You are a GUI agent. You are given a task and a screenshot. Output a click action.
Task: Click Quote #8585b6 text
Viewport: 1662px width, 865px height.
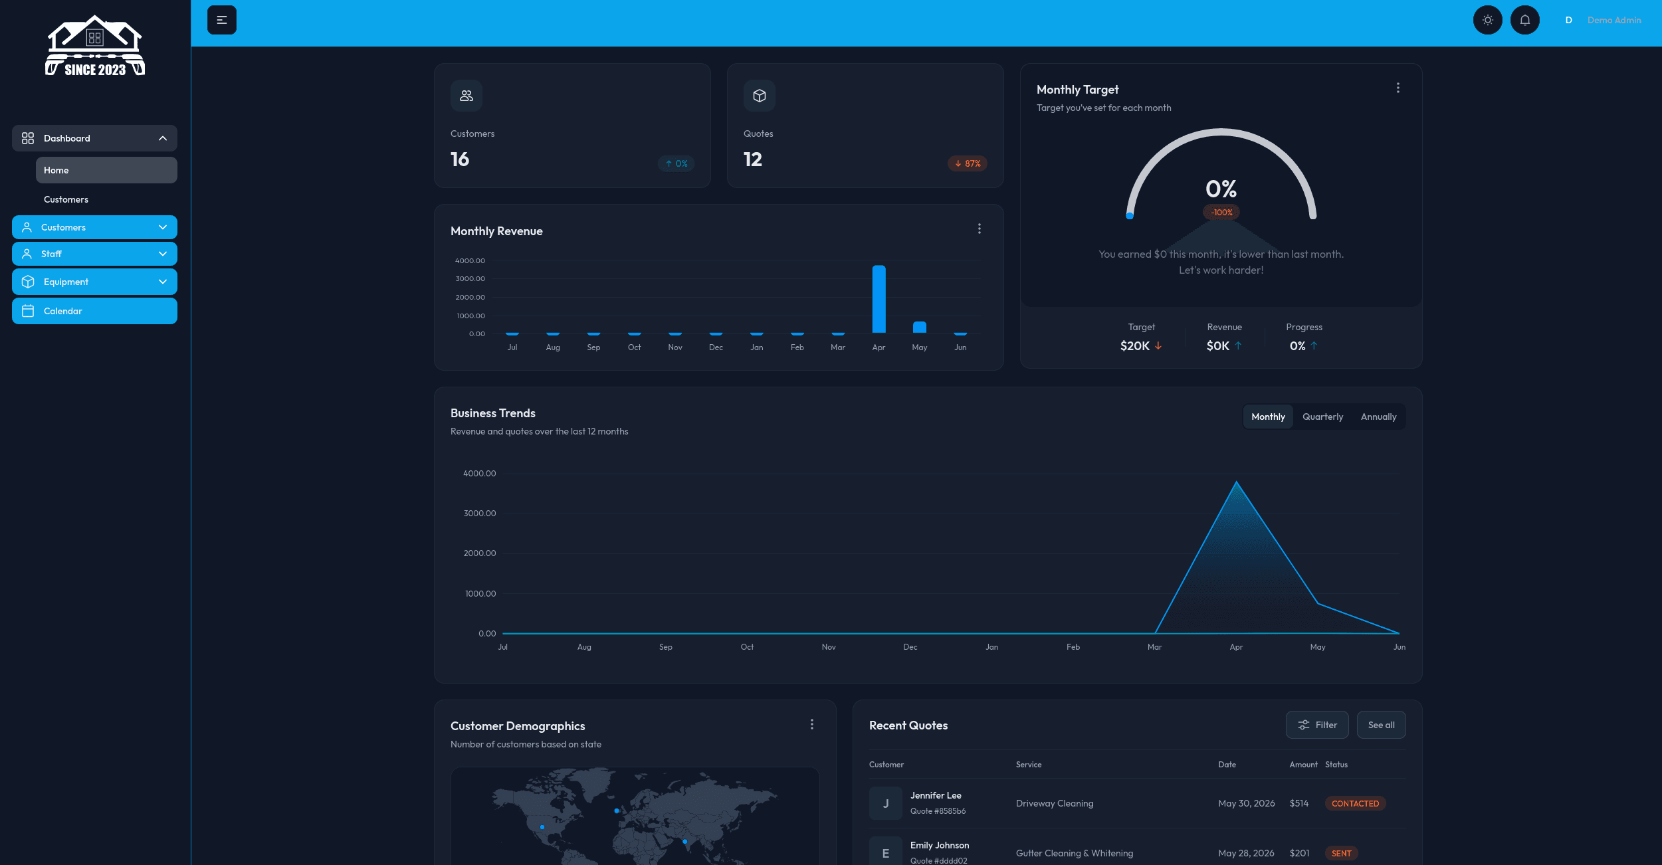coord(938,811)
